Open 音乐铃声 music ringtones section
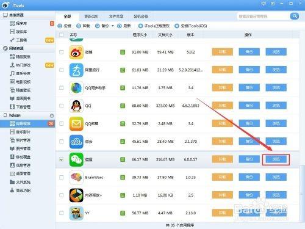The height and width of the screenshot is (229, 305). [x=23, y=73]
